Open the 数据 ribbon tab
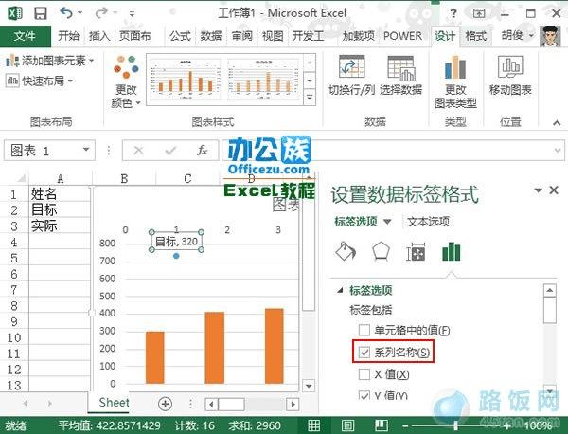 pos(211,36)
